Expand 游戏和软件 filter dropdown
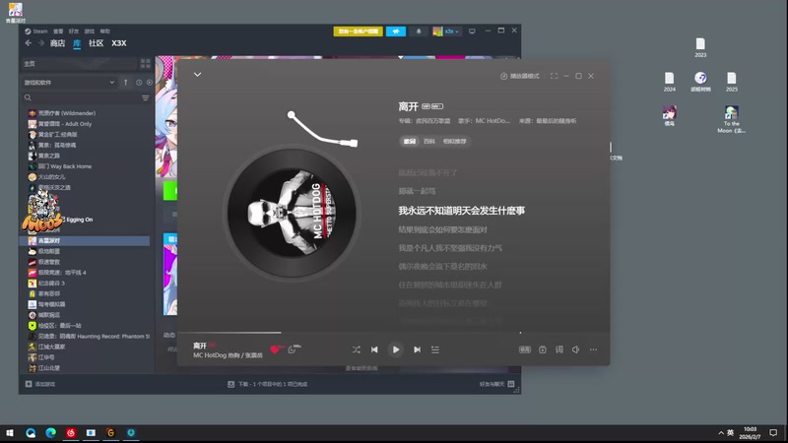This screenshot has height=443, width=788. [69, 83]
